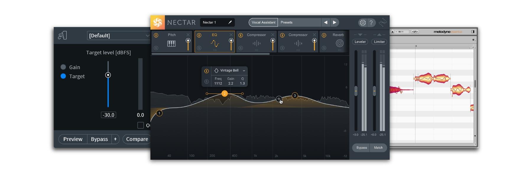Remove the EQ module with its X

tap(231, 35)
